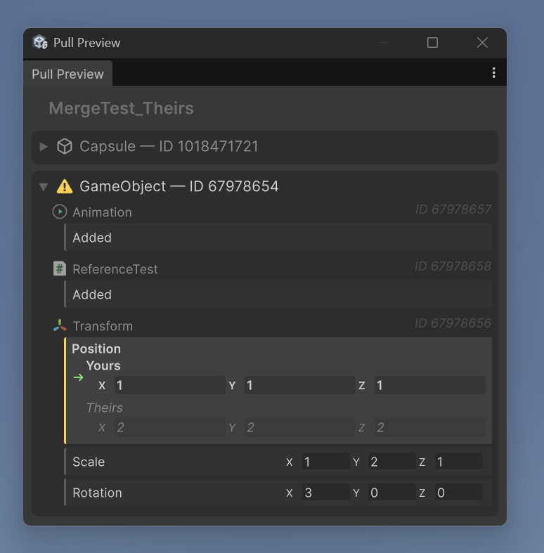This screenshot has height=553, width=544.
Task: Click the Rotation Y value field
Action: click(x=391, y=493)
